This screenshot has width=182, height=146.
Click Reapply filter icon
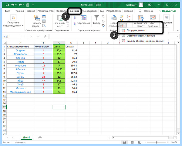(x=103, y=21)
